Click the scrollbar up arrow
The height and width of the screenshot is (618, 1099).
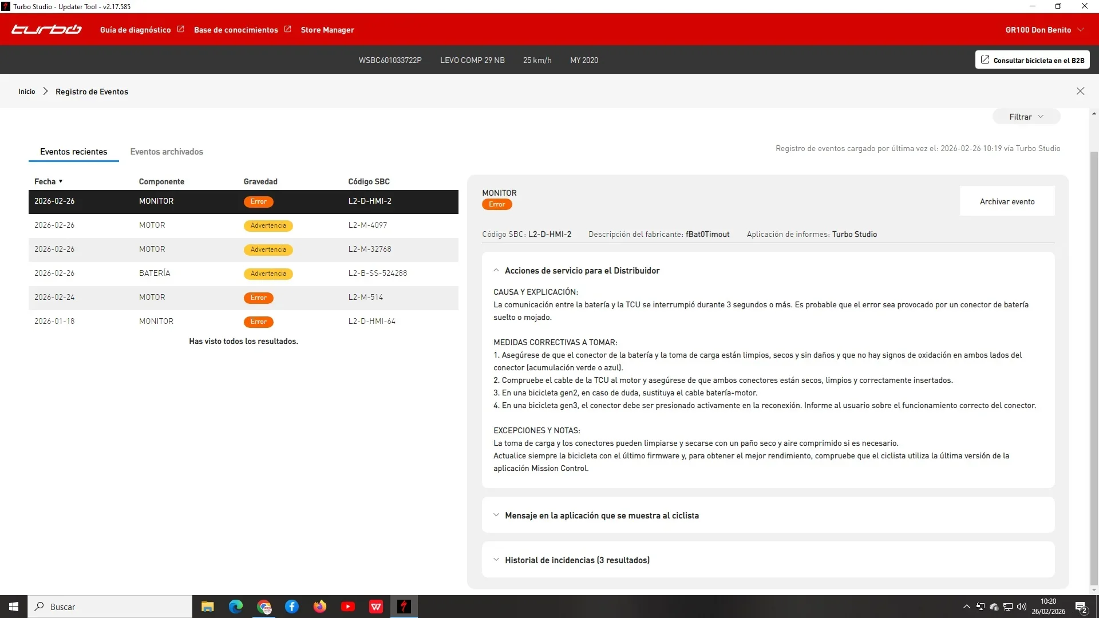[x=1094, y=113]
